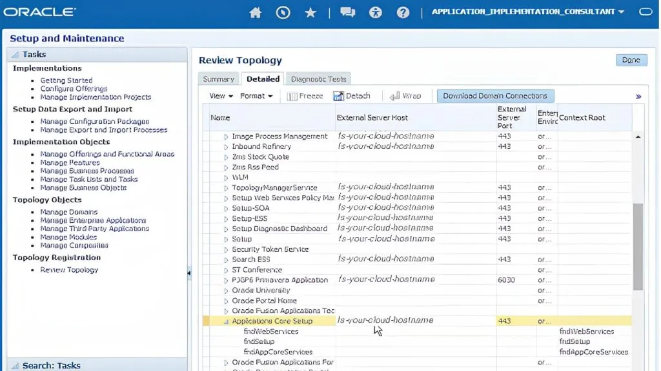The image size is (661, 371).
Task: Open the Help question mark icon
Action: (x=403, y=12)
